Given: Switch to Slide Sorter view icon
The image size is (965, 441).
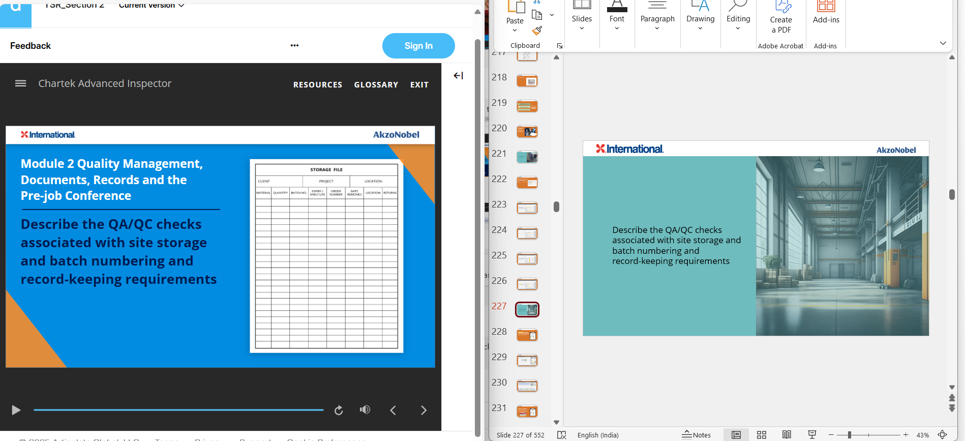Looking at the screenshot, I should [x=762, y=435].
